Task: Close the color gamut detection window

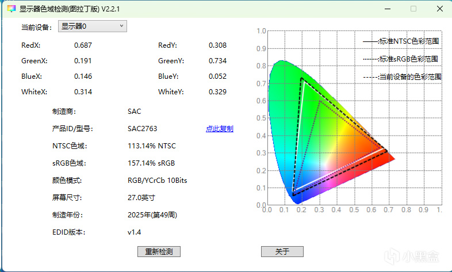Action: coord(439,9)
